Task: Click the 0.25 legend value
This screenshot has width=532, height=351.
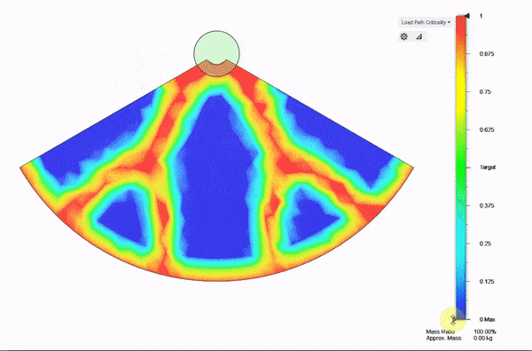Action: [485, 244]
